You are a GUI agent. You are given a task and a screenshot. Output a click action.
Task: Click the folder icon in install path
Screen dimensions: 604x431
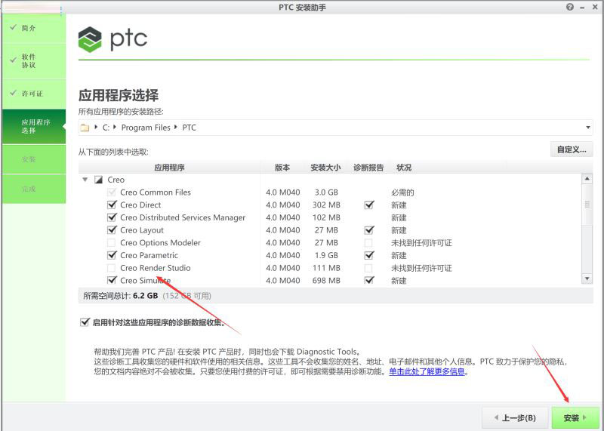(x=85, y=128)
